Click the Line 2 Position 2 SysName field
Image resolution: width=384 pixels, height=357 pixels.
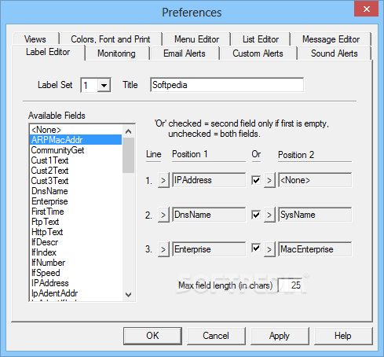click(315, 215)
